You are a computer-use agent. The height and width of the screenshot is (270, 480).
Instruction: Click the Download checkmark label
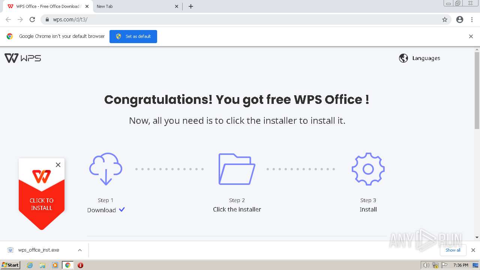coord(106,210)
